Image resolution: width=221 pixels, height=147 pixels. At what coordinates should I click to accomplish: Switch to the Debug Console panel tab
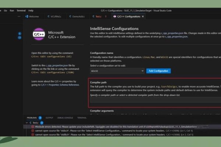click(x=65, y=118)
